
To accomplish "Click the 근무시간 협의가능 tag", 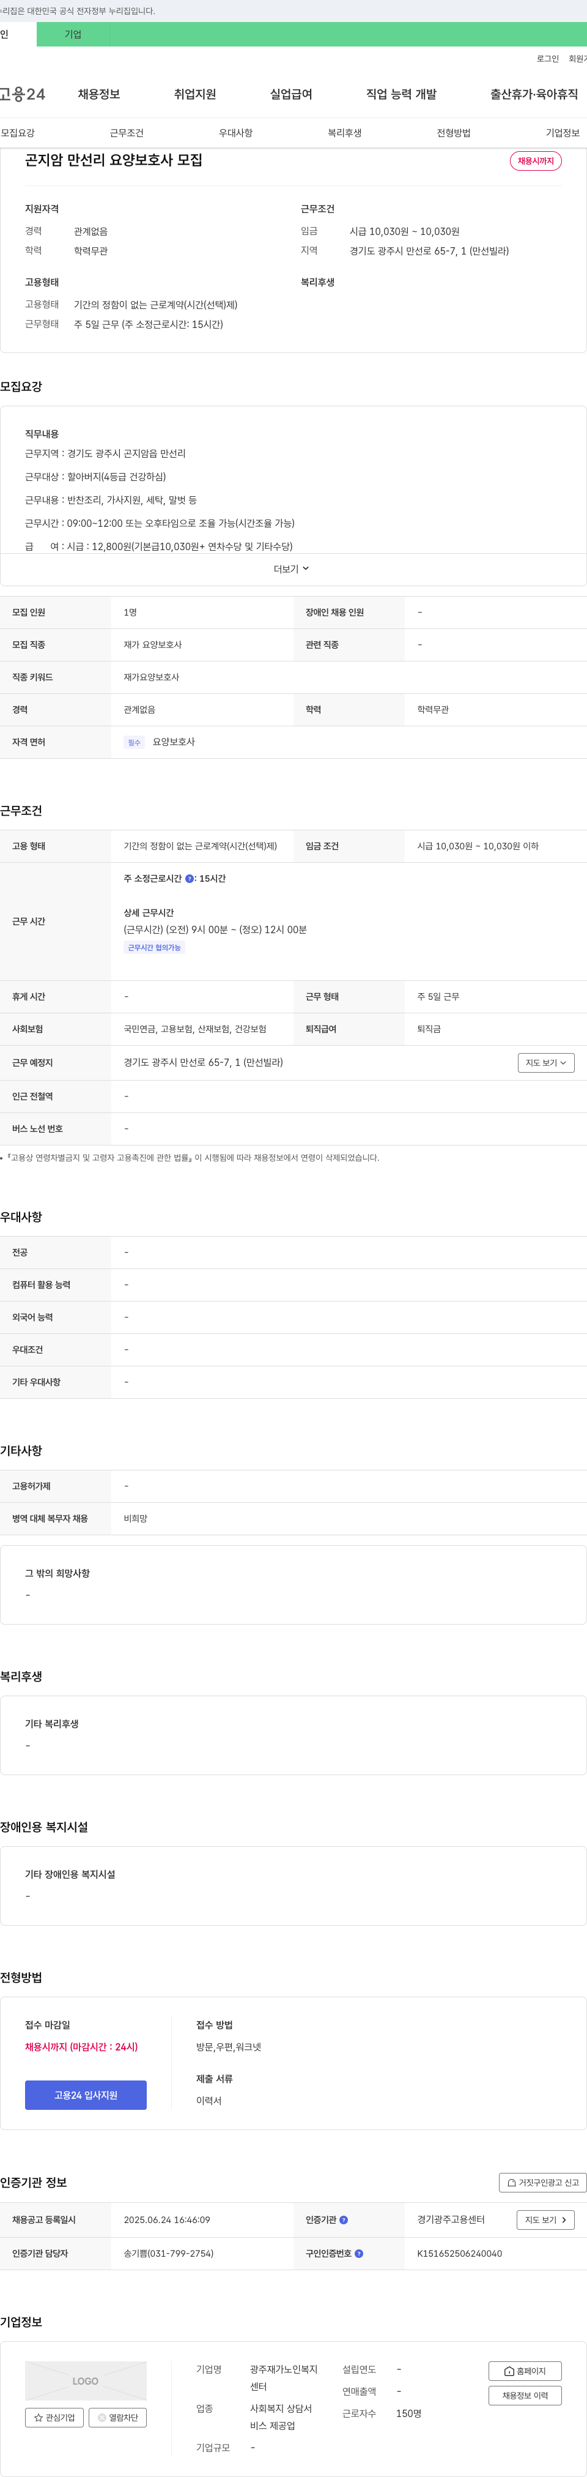I will point(155,948).
